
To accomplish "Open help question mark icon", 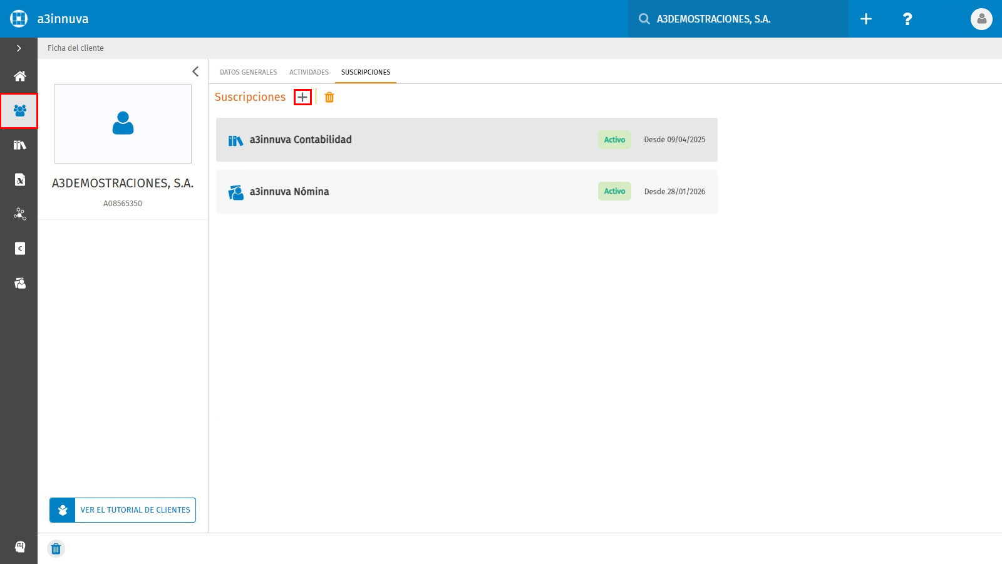I will point(907,19).
